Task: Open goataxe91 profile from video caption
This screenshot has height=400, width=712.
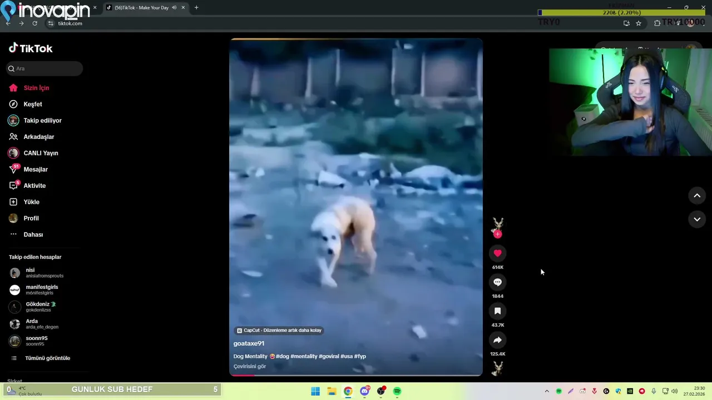Action: (249, 344)
